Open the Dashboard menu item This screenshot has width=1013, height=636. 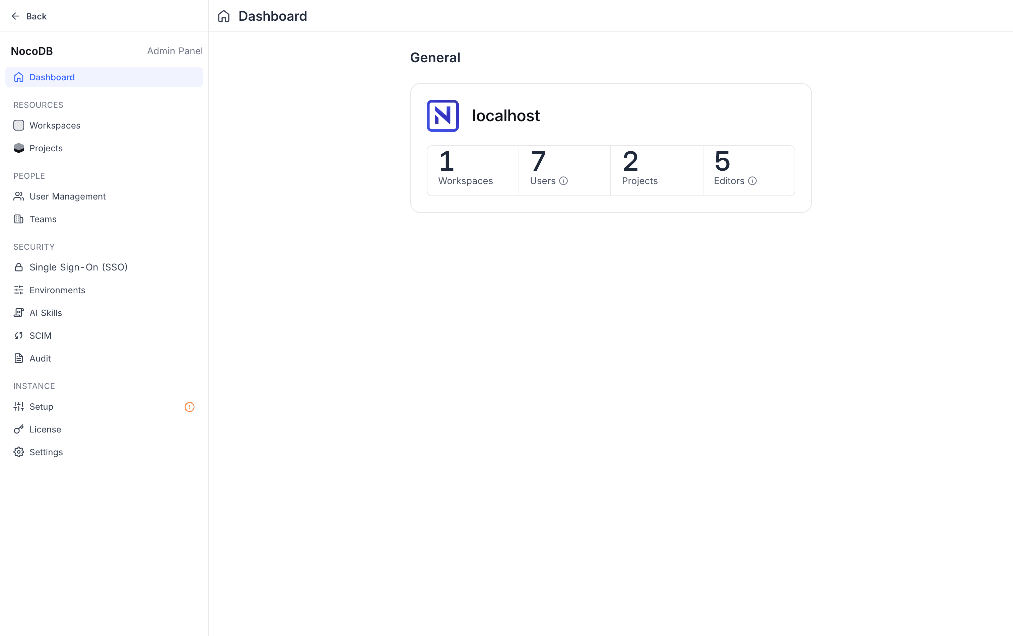104,77
